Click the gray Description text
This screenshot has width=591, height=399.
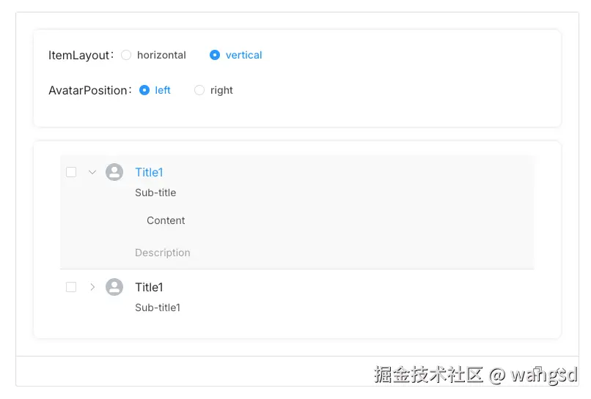163,253
